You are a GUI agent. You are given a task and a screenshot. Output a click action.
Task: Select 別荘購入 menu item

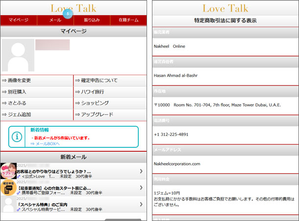(37, 92)
